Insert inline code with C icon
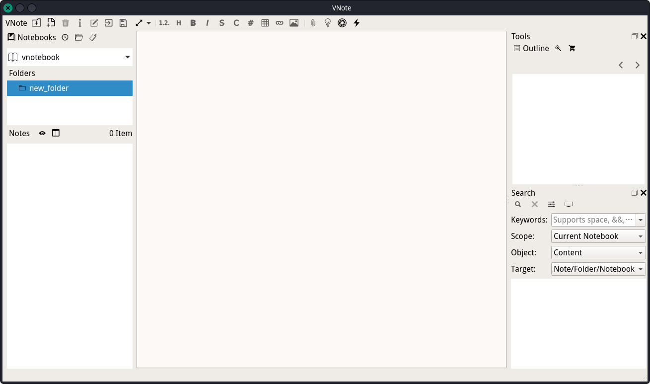Screen dimensions: 650x384 (236, 23)
